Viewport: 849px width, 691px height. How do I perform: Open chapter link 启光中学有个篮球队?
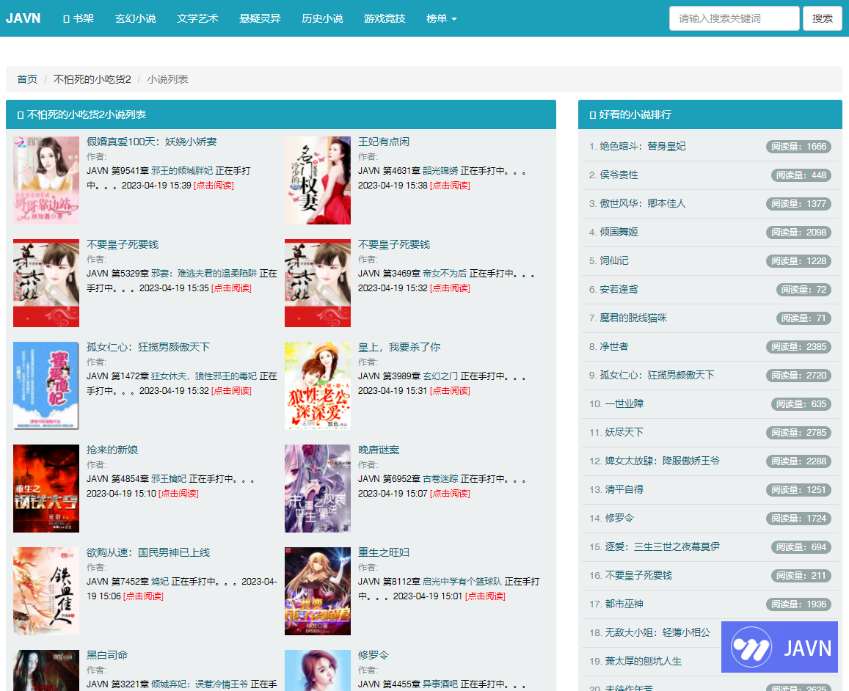[x=462, y=582]
